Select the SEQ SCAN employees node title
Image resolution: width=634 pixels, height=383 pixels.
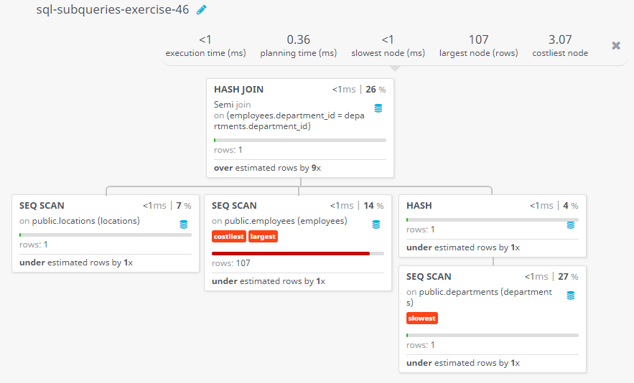[234, 205]
